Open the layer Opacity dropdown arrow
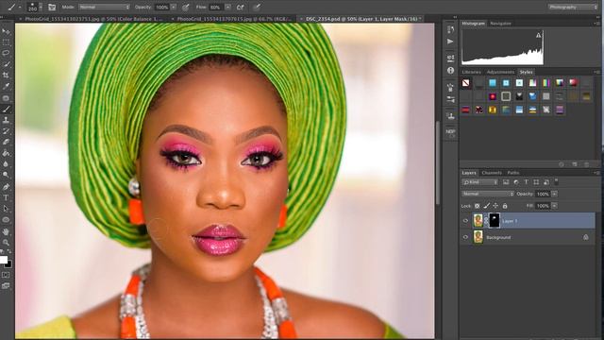 click(554, 194)
